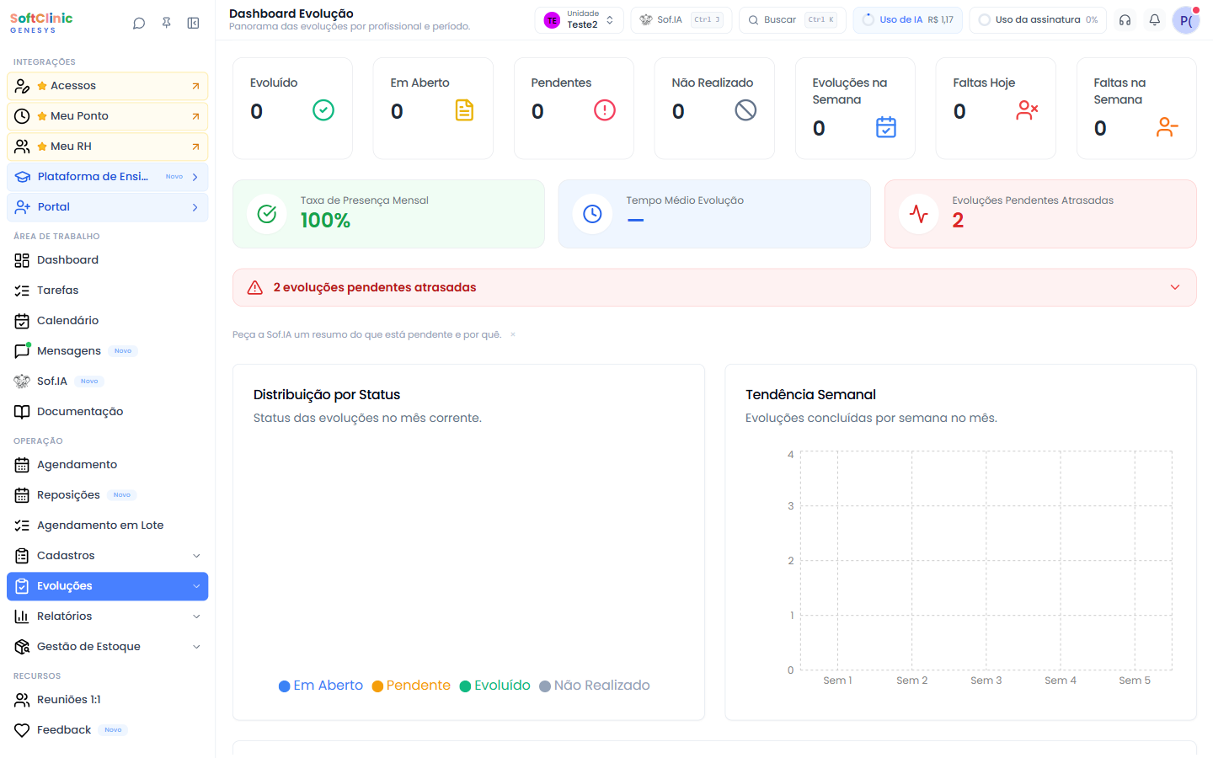Screen dimensions: 1213x758
Task: Open Meu RH integration link
Action: (x=107, y=147)
